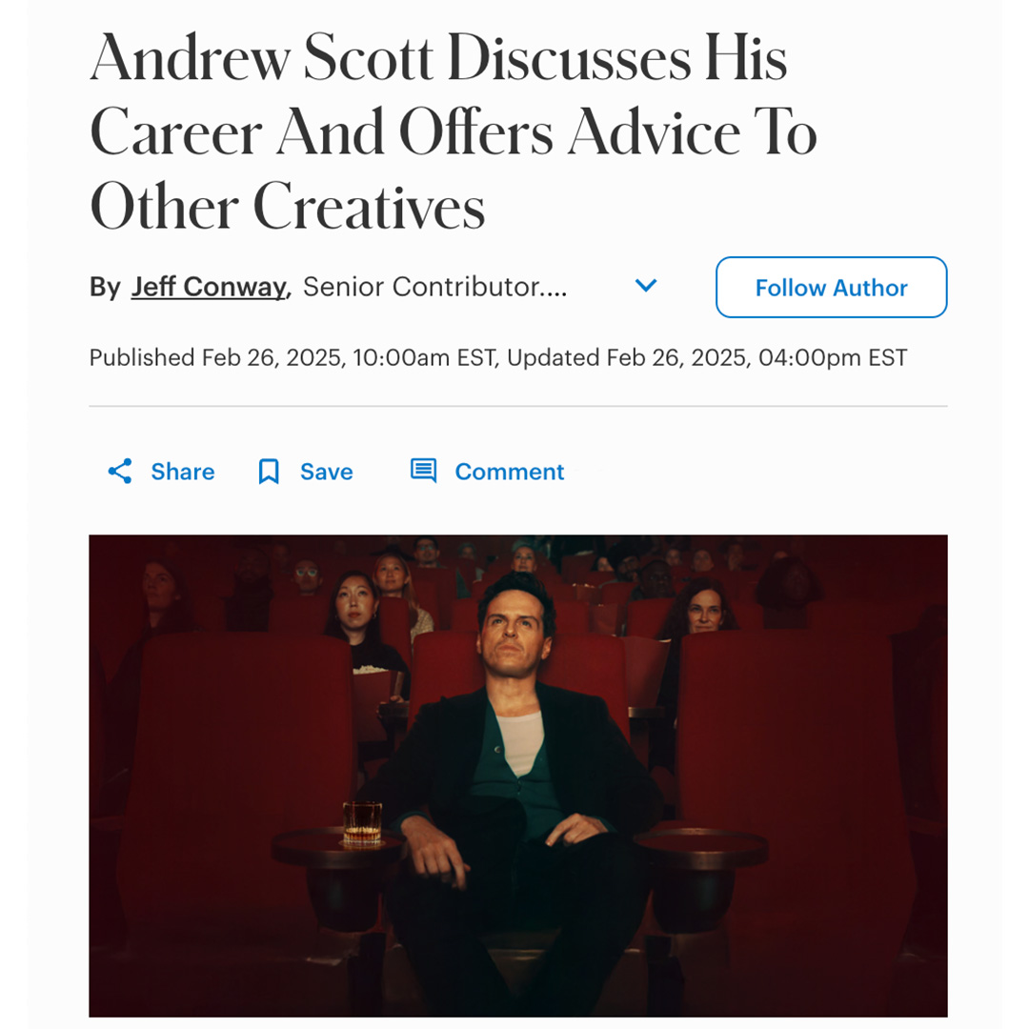Follow the author using Follow Author button
The image size is (1029, 1029).
pos(831,288)
